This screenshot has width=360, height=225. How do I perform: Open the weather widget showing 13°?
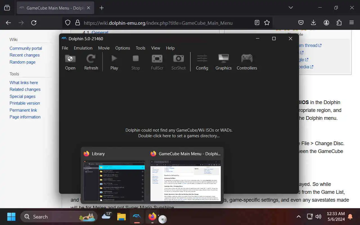coord(107,216)
